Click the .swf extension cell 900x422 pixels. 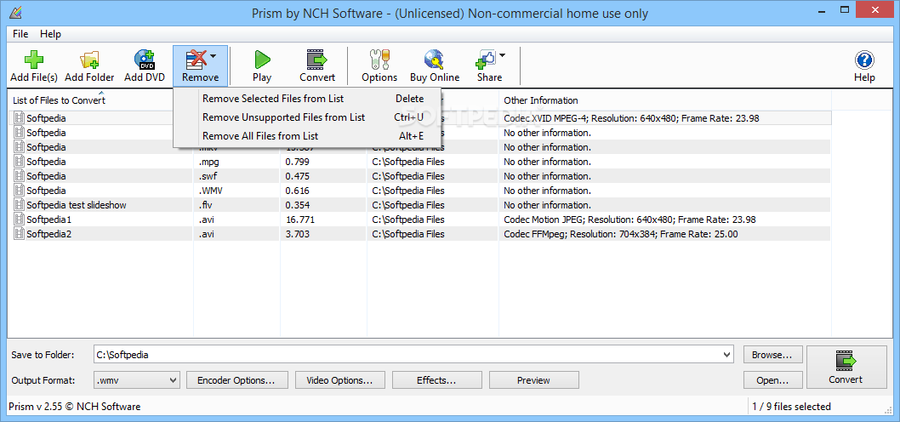tap(208, 176)
